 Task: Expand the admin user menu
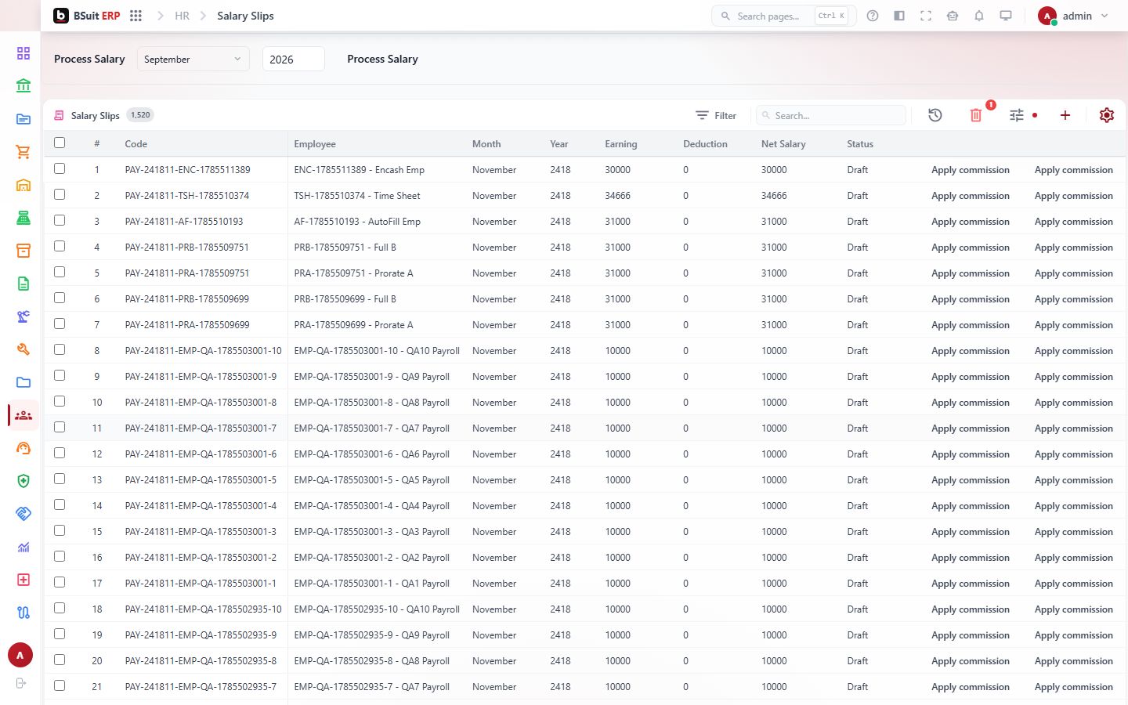pos(1073,16)
